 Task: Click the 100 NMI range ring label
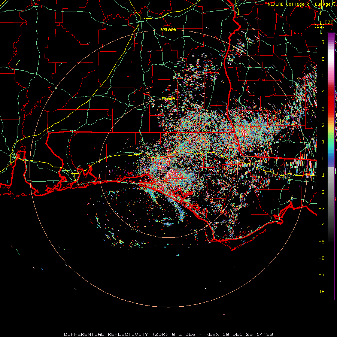(x=168, y=30)
